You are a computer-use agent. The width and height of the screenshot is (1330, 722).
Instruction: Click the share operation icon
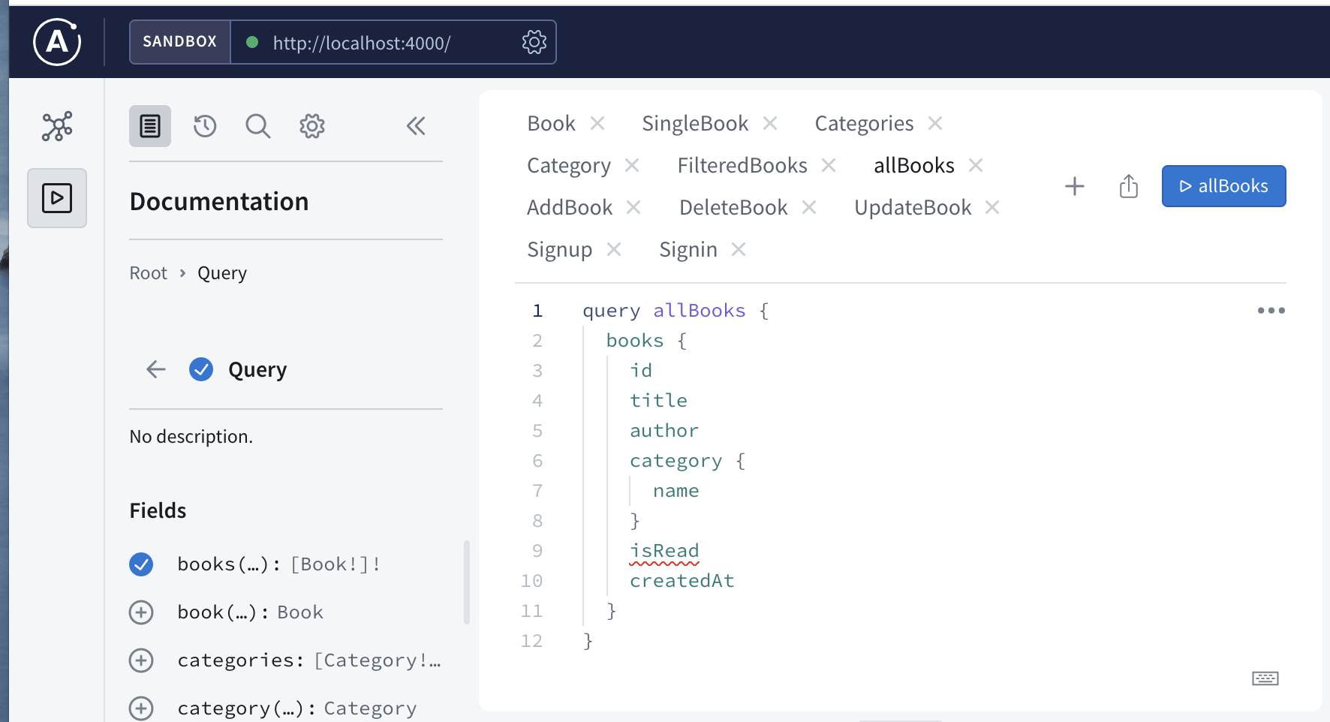(x=1129, y=186)
